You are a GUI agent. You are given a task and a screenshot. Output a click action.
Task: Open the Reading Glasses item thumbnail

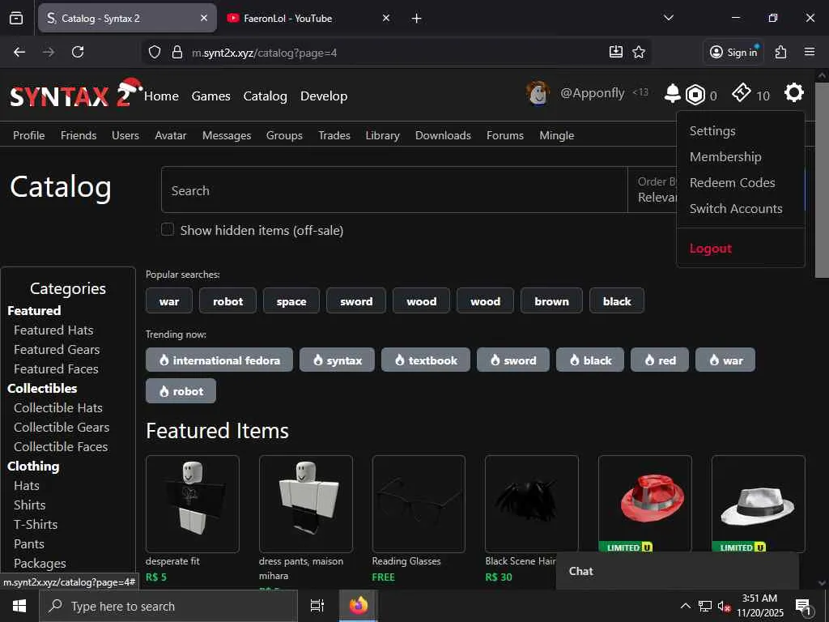coord(419,504)
